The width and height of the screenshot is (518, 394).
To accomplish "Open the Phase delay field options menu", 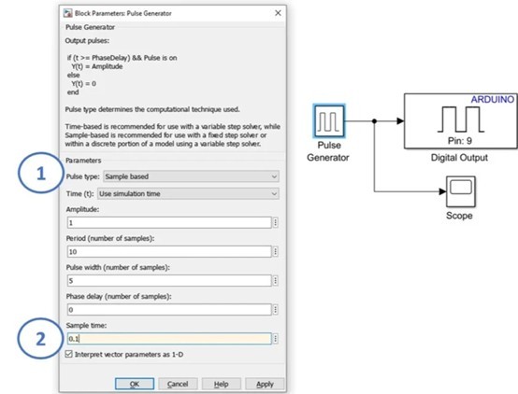I will point(275,310).
